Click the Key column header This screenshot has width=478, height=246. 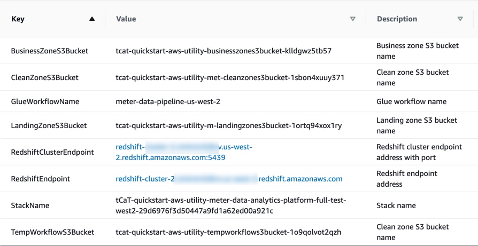click(18, 19)
